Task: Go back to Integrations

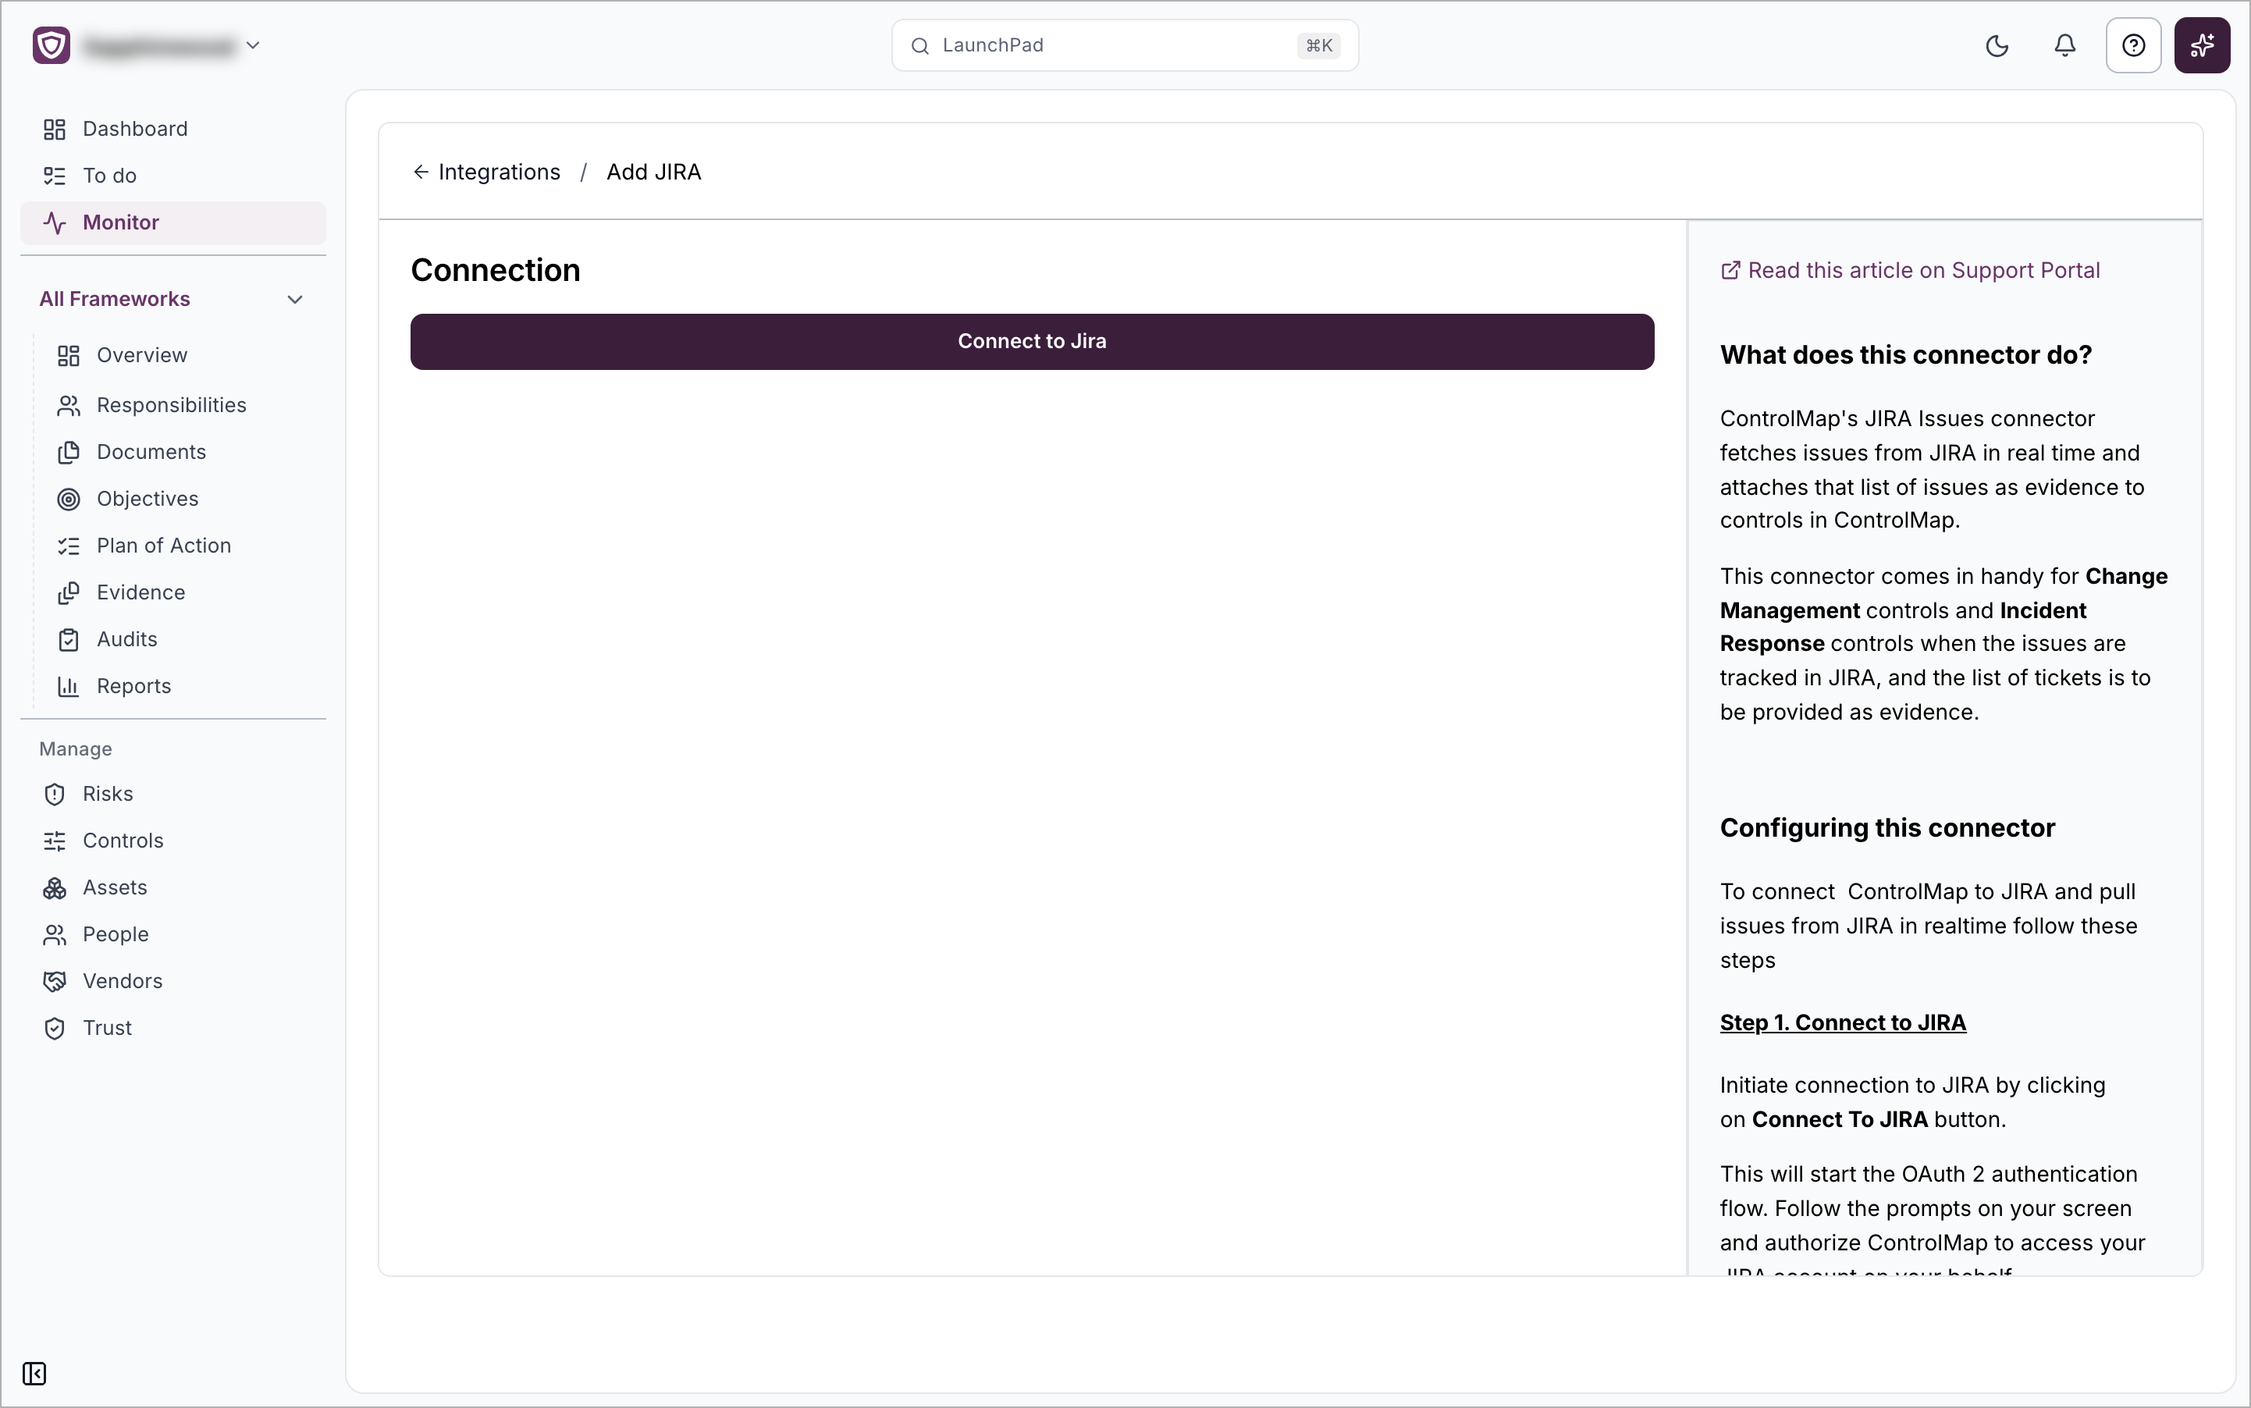Action: coord(500,172)
